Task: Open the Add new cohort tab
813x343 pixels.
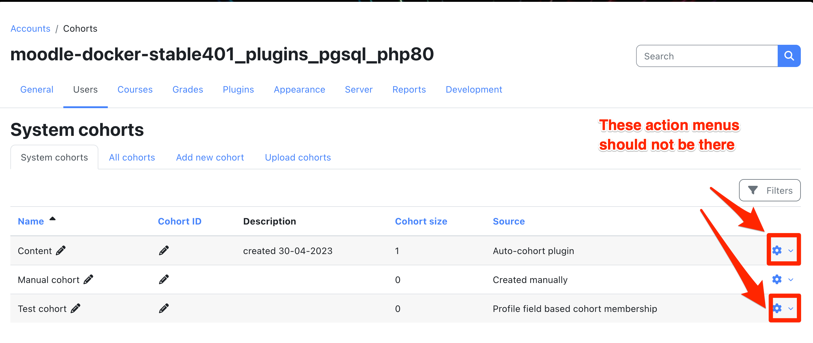Action: 210,157
